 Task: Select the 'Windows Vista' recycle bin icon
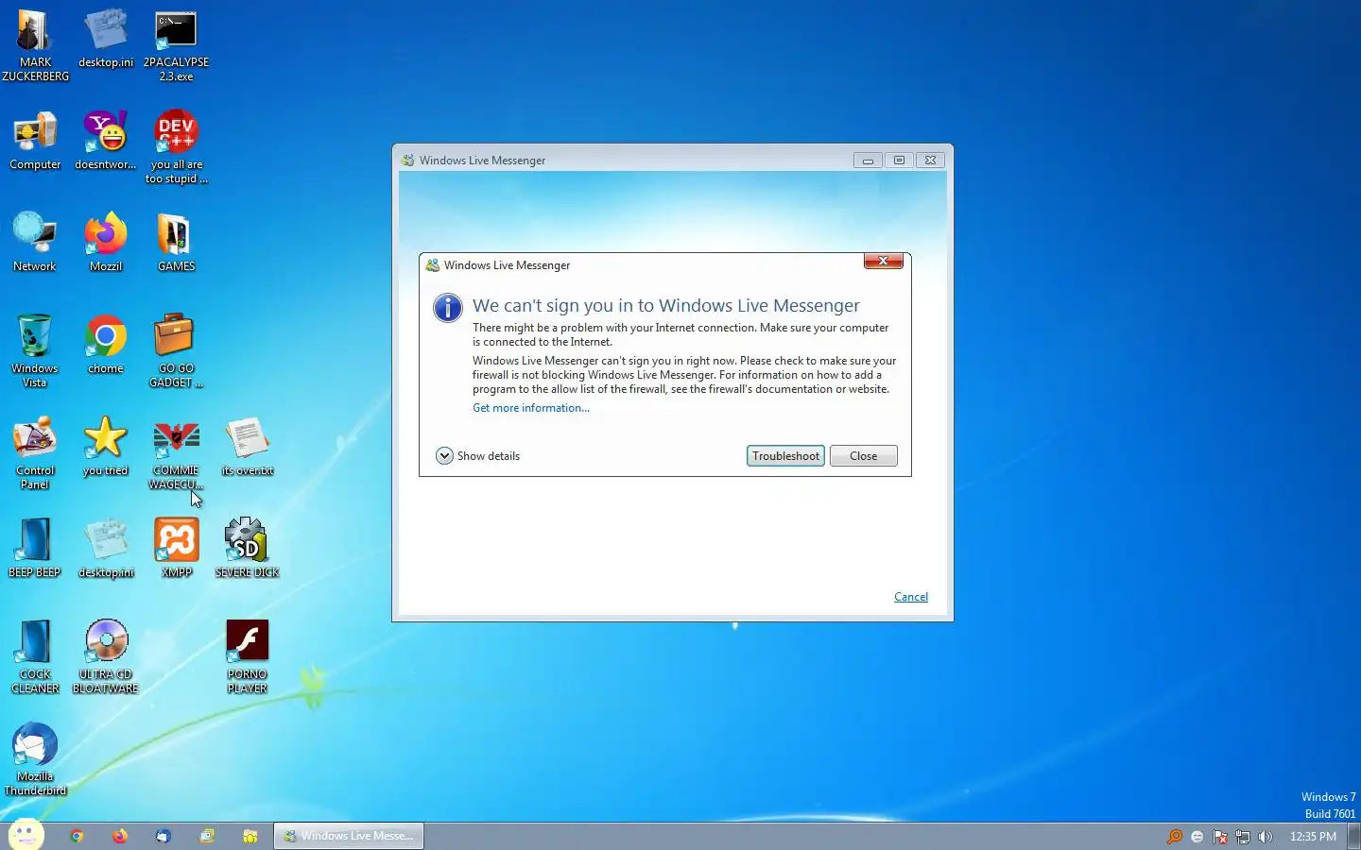tap(35, 351)
